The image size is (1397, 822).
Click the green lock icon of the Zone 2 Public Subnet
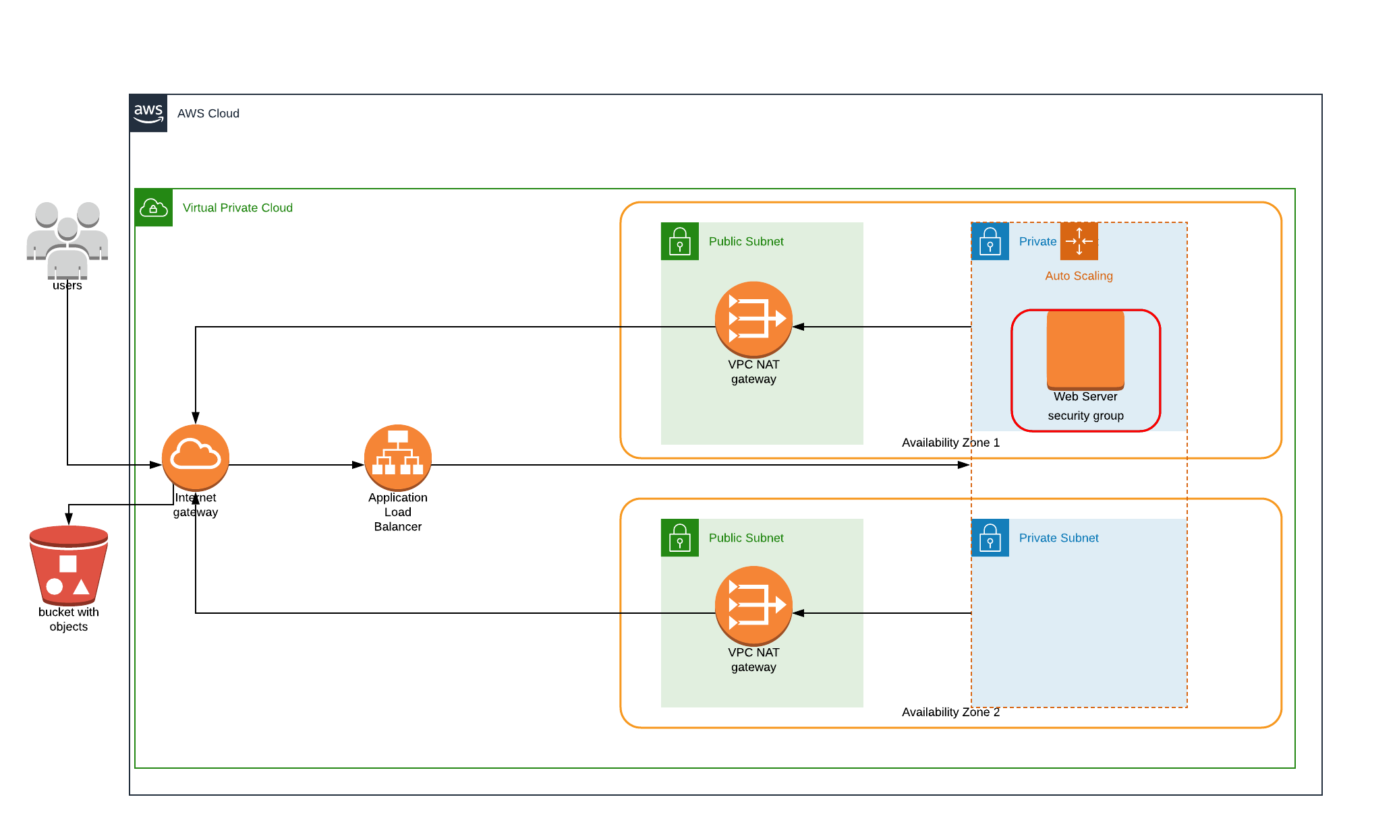click(x=680, y=538)
